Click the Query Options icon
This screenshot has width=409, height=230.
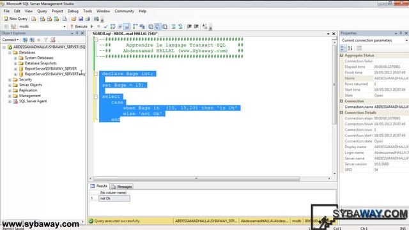click(x=120, y=26)
